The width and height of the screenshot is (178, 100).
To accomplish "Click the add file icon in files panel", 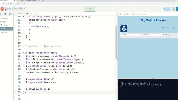I will pyautogui.click(x=5, y=14).
